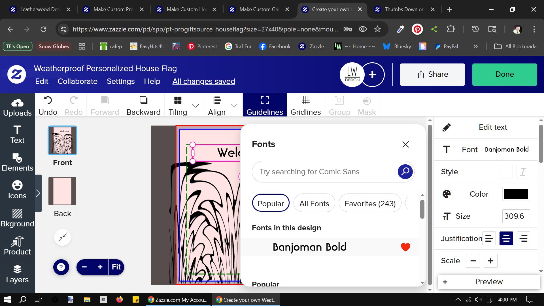Image resolution: width=544 pixels, height=306 pixels.
Task: Expand the Align dropdown arrow
Action: 234,106
